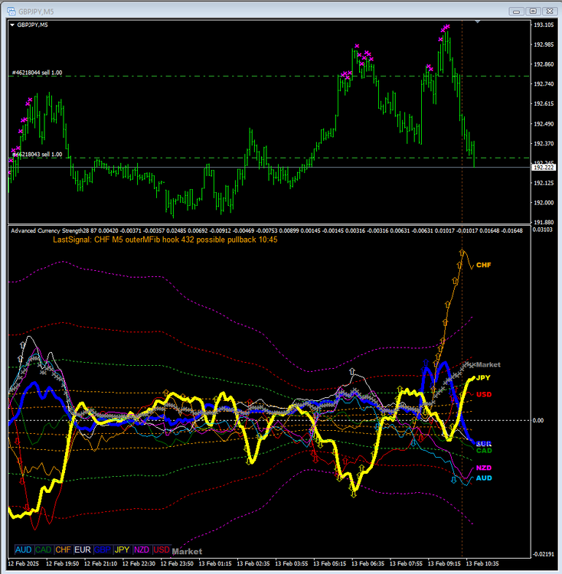Click the 12 Feb 19:50 time label
The width and height of the screenshot is (562, 574).
coord(62,564)
